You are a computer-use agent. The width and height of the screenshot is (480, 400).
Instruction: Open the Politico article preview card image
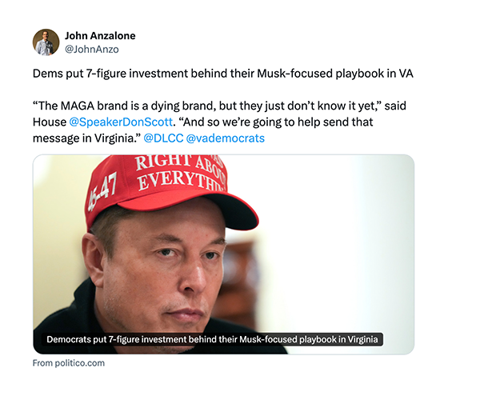(x=223, y=254)
